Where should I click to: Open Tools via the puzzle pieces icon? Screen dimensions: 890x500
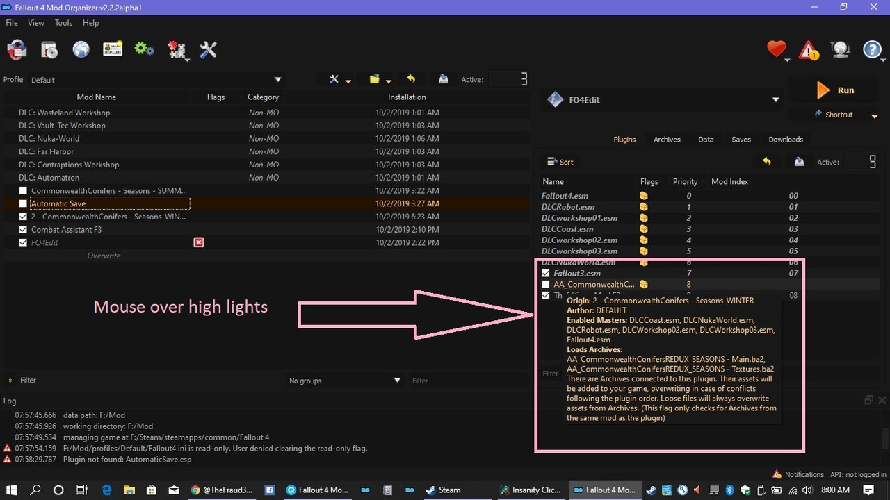click(177, 49)
